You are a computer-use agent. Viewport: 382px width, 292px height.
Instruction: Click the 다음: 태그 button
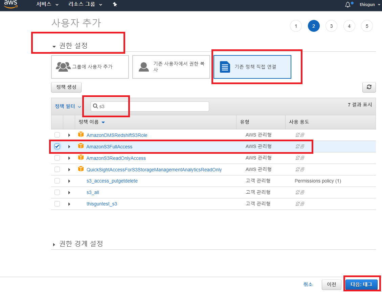[x=361, y=284]
